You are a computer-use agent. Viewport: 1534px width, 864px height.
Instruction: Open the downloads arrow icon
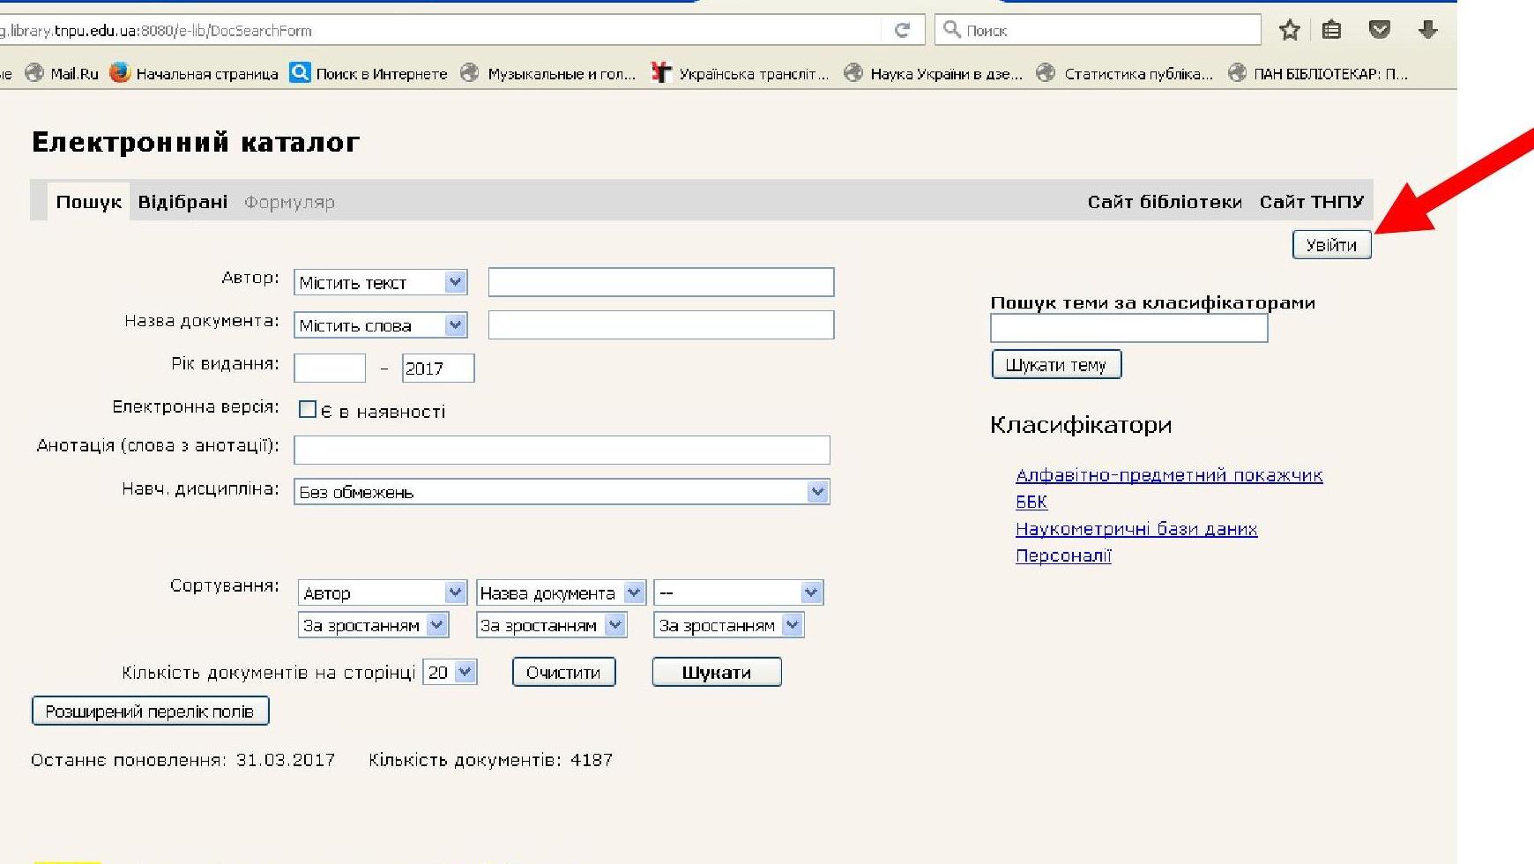click(1427, 30)
